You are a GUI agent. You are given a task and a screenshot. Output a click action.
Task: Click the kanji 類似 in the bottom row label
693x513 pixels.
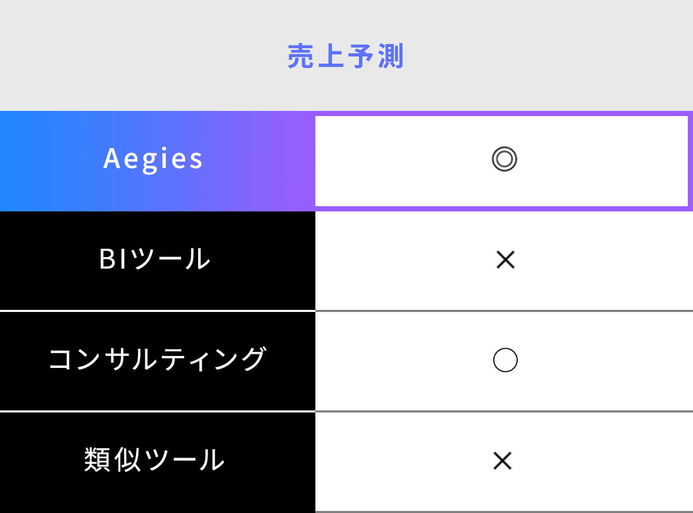112,460
